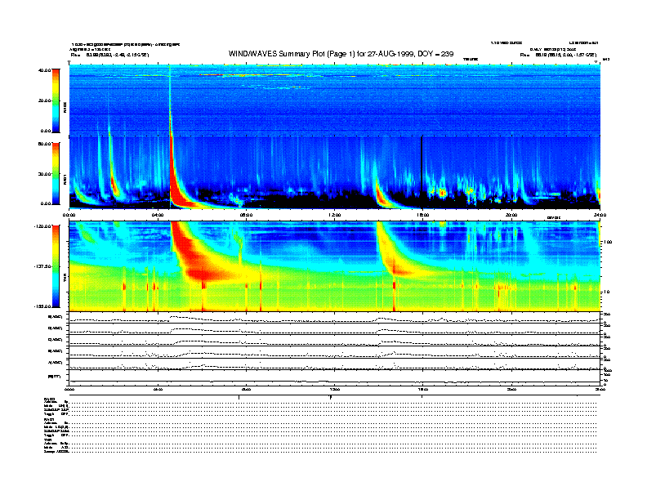Screen dimensions: 647x500
Task: Click the -137.50 label on TNR scale
Action: (42, 266)
